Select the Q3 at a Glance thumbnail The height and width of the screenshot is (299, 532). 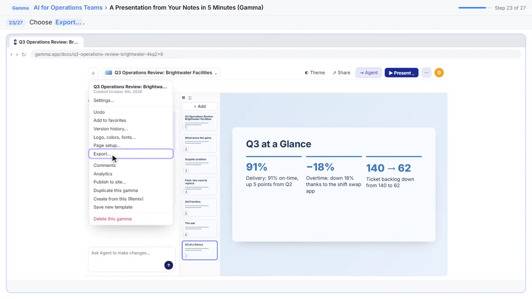(199, 250)
